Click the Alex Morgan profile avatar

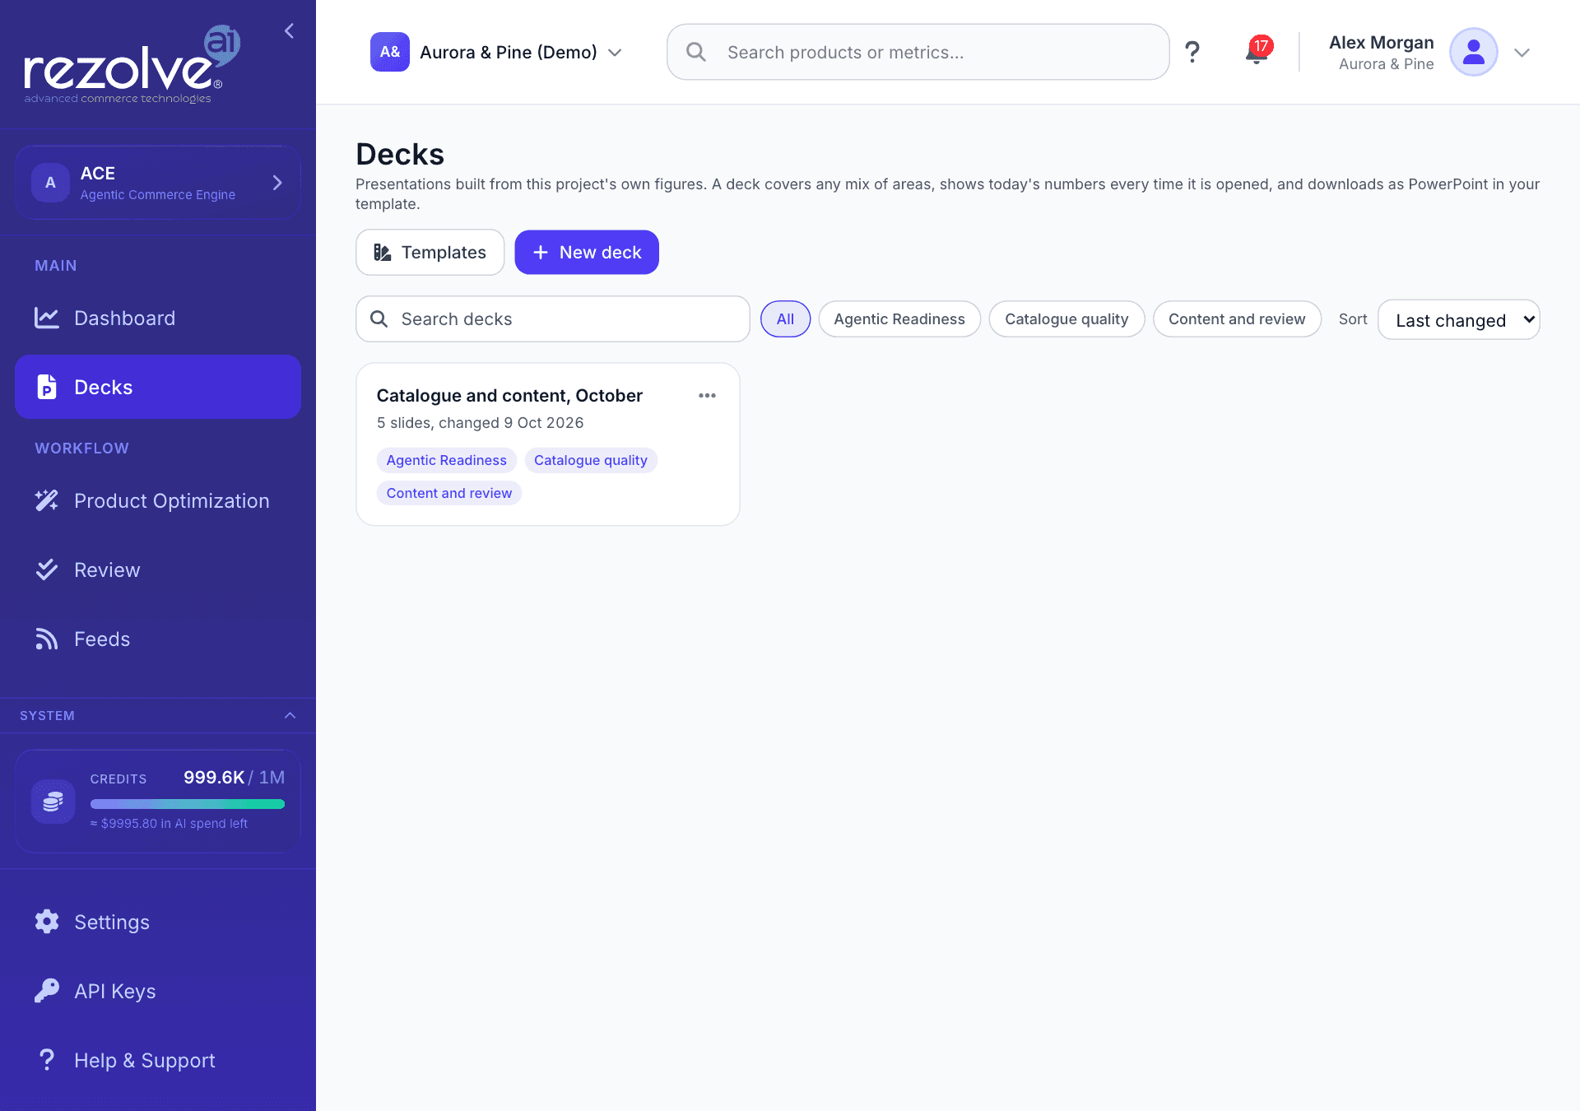pos(1473,52)
